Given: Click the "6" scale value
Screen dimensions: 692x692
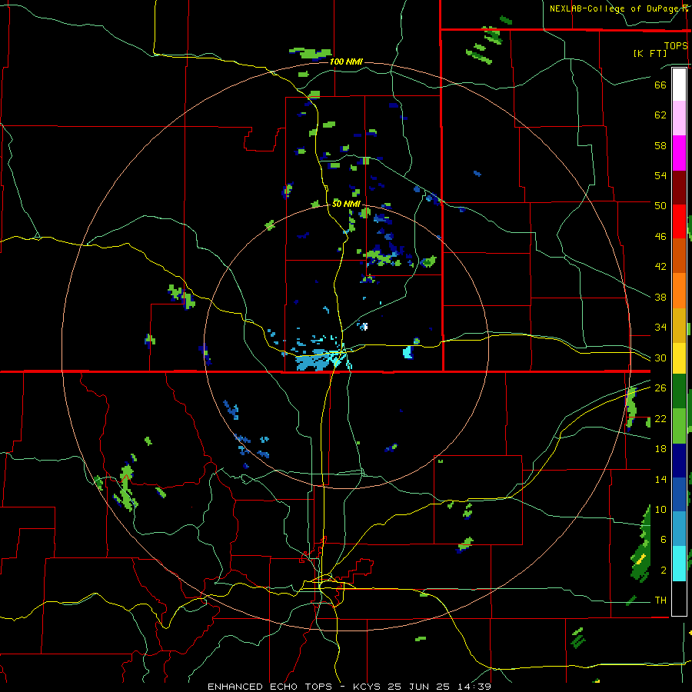Looking at the screenshot, I should click(663, 540).
